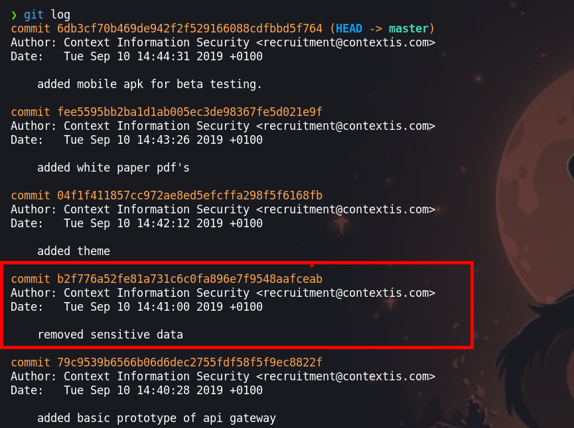Click commit hash starting with 04f1f411
This screenshot has width=574, height=428.
(190, 195)
